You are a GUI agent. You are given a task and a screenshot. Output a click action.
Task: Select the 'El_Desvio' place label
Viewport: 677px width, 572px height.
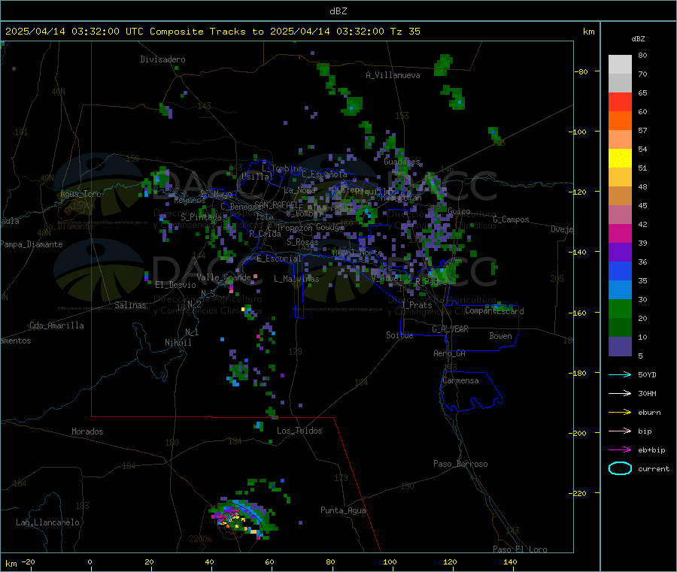coord(175,285)
